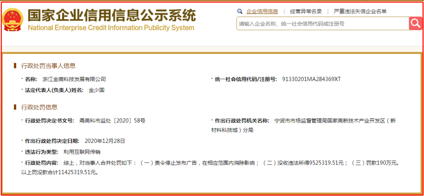
Task: Click the 统一社会信用代码/注册号 label
Action: pyautogui.click(x=245, y=79)
